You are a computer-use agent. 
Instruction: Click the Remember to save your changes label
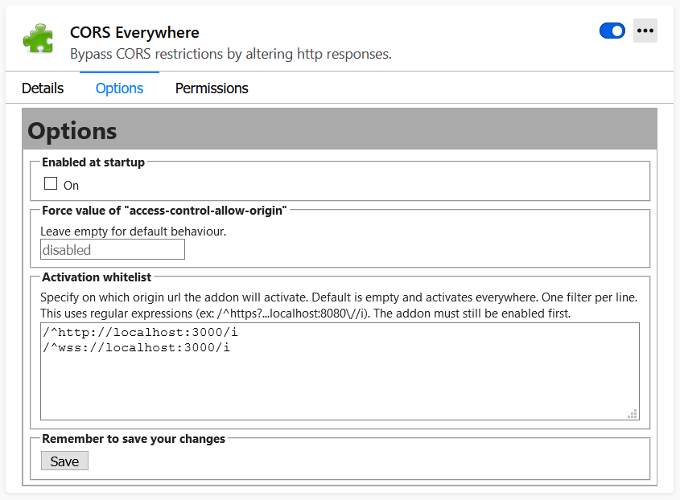pyautogui.click(x=134, y=438)
